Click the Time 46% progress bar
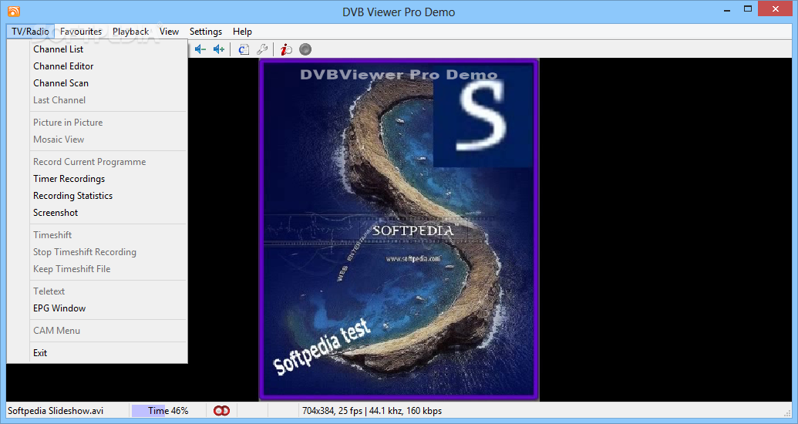The image size is (798, 424). point(168,411)
